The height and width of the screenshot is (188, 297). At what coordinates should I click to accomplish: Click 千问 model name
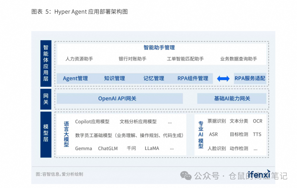(131, 148)
